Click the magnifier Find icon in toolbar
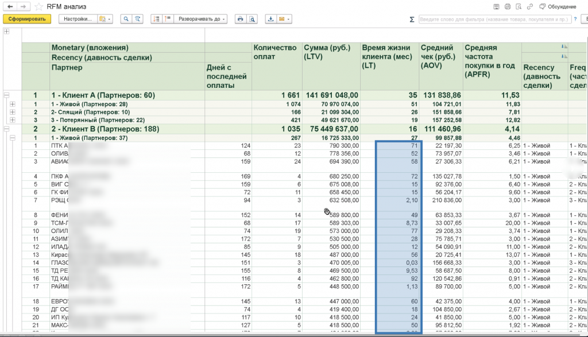 coord(126,19)
